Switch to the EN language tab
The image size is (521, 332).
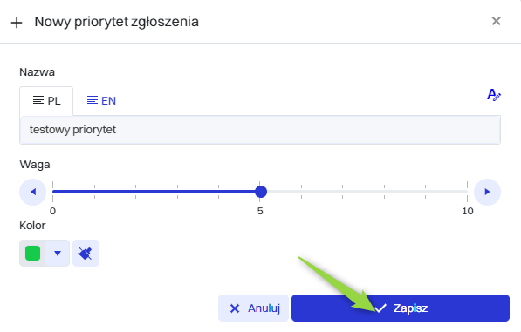[101, 101]
